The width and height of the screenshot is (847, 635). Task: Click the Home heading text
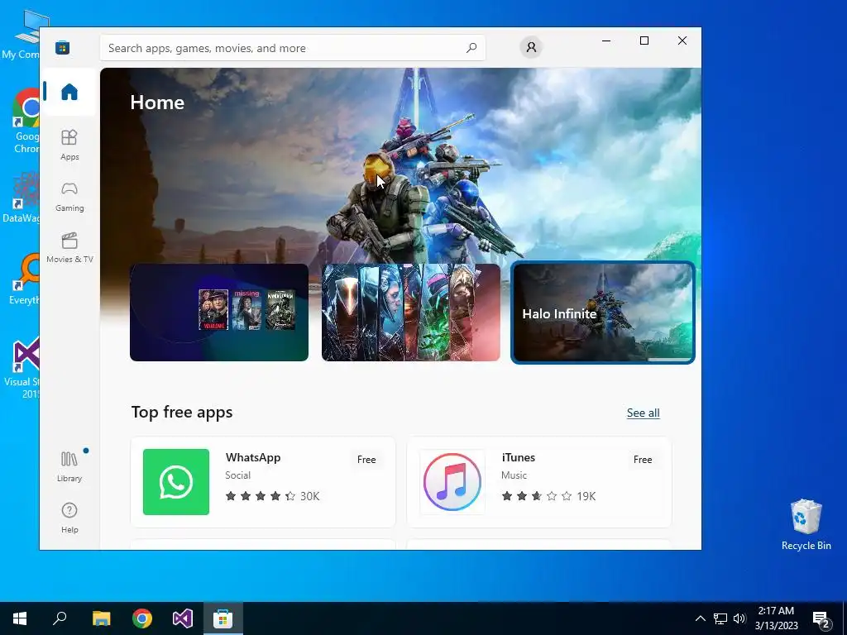click(157, 103)
